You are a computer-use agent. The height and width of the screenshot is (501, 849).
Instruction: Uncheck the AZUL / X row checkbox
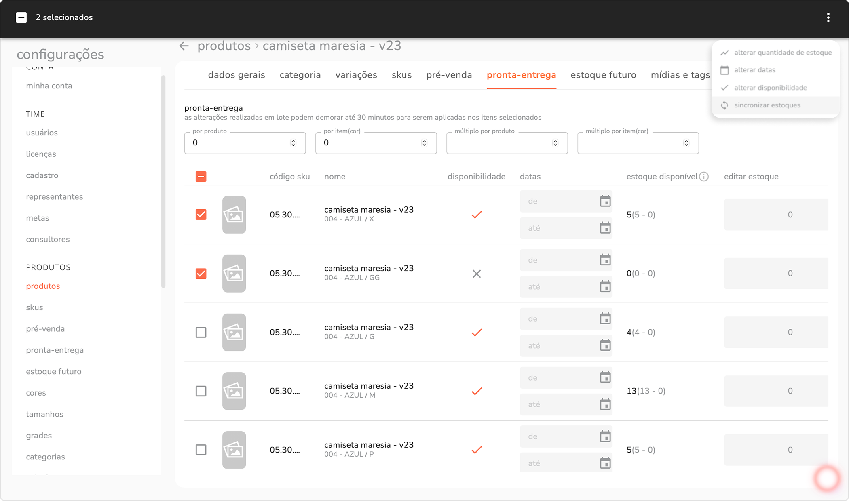[201, 215]
